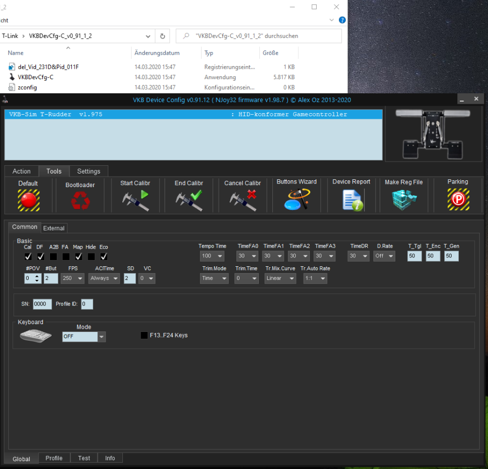Click the T_Gen value field
488x469 pixels.
coord(451,256)
